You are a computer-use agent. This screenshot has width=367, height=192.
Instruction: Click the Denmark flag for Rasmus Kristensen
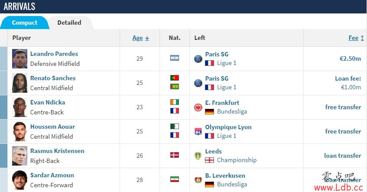(175, 155)
